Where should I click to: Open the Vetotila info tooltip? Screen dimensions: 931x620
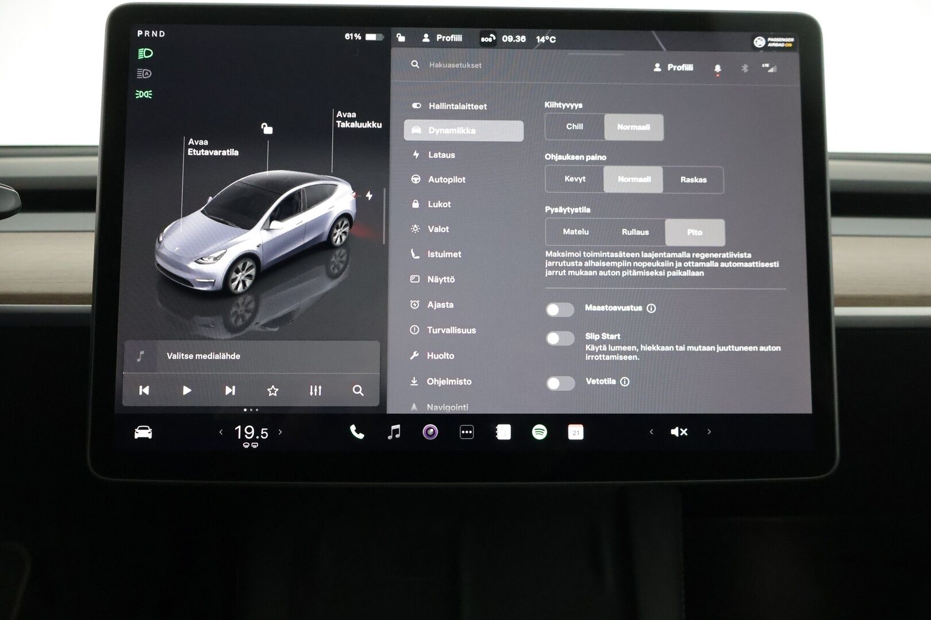(x=625, y=381)
